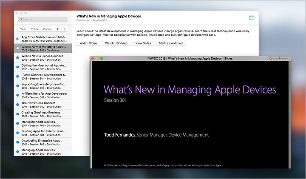Click the blue dot beside Supporting the Enterprise
The width and height of the screenshot is (306, 179).
click(17, 86)
